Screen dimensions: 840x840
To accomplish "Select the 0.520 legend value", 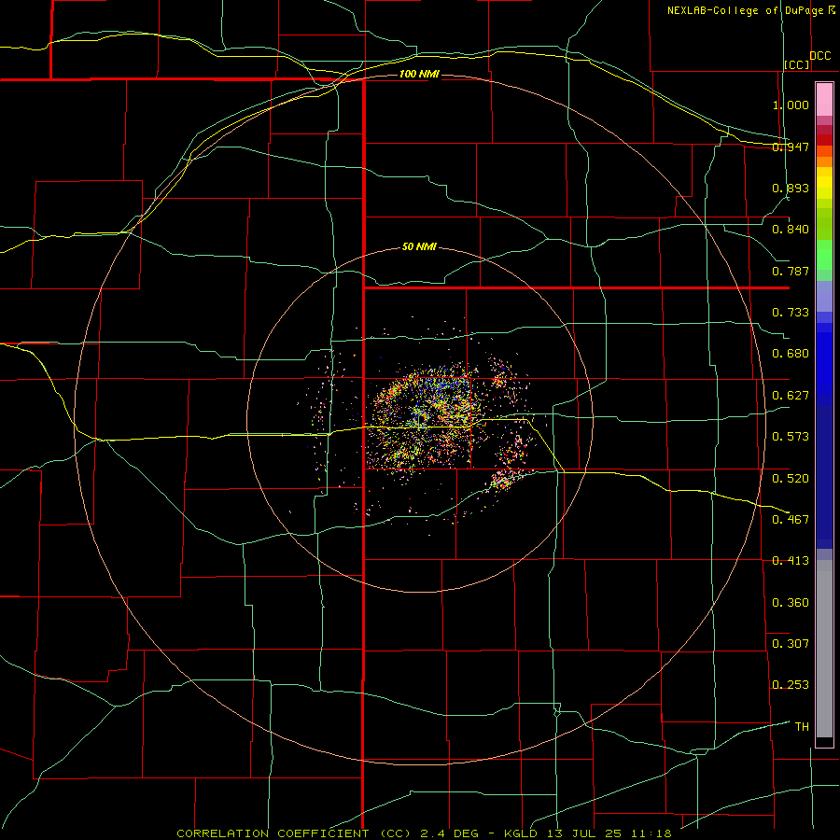I will [x=791, y=479].
